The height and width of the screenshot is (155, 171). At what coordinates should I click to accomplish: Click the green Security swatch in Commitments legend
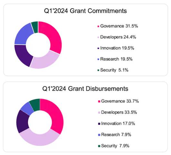[98, 70]
